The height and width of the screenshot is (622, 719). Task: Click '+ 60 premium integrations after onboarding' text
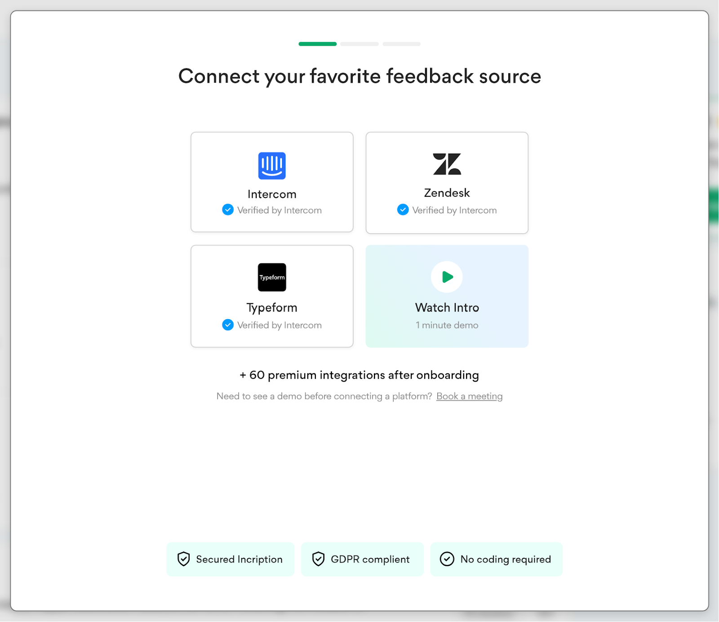(359, 375)
